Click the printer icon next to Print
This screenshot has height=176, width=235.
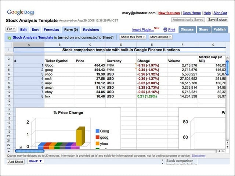165,30
